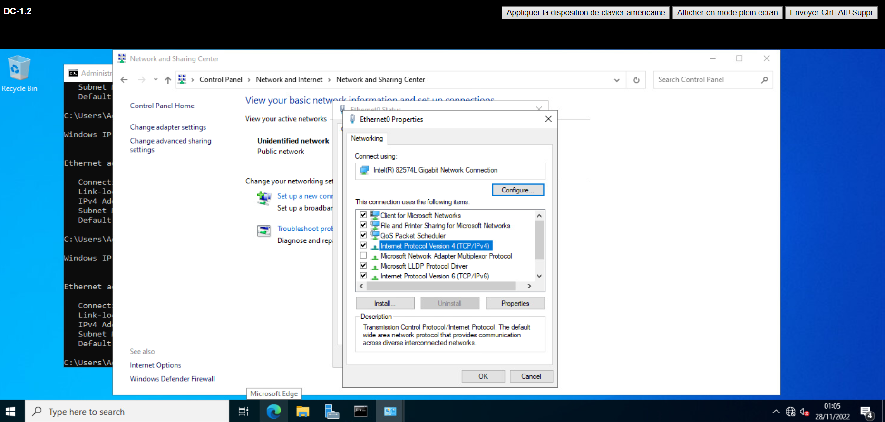
Task: Refresh the Control Panel address bar
Action: [x=636, y=80]
